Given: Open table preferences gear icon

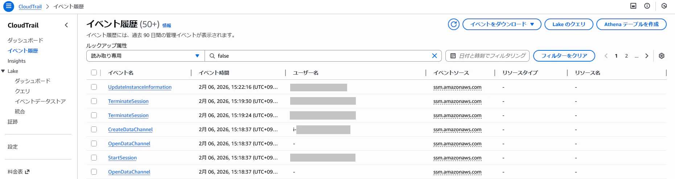Looking at the screenshot, I should click(x=662, y=56).
